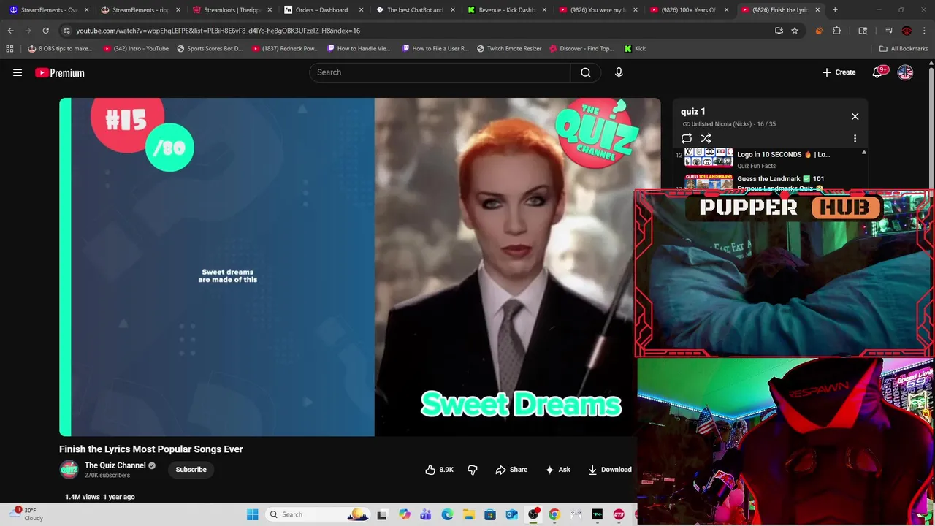
Task: Open Chrome three-dot menu
Action: pyautogui.click(x=924, y=31)
